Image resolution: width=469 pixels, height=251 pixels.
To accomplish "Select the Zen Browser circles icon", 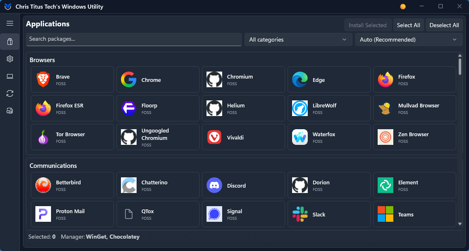I will point(385,137).
